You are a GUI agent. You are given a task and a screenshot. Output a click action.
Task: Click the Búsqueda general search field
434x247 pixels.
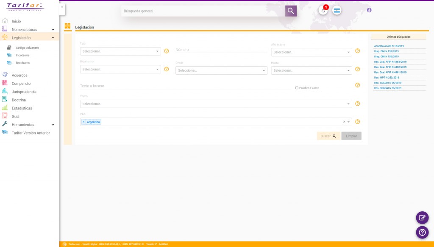pyautogui.click(x=203, y=11)
